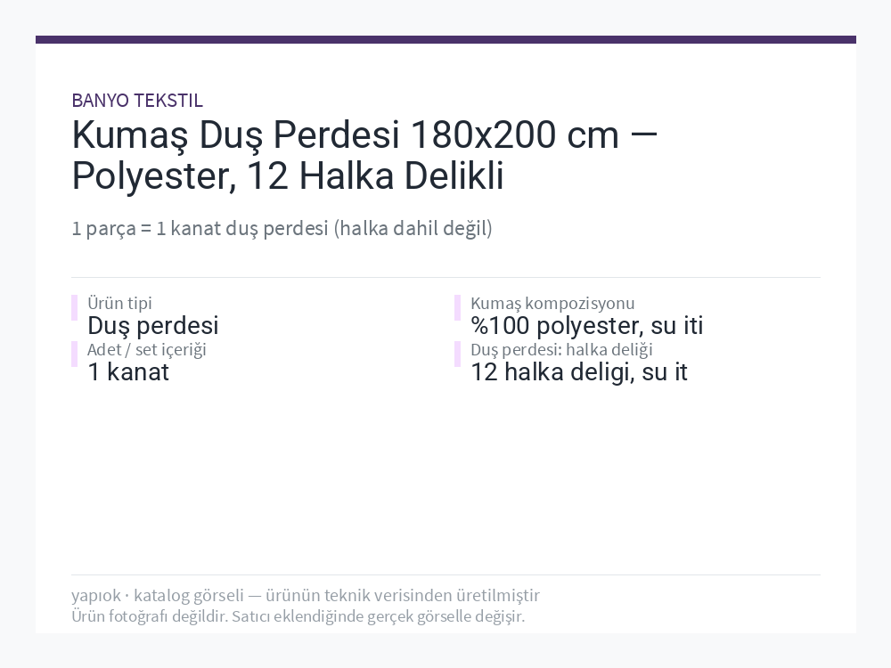Click the BANYO TEKSTIL category label
891x668 pixels.
click(137, 101)
